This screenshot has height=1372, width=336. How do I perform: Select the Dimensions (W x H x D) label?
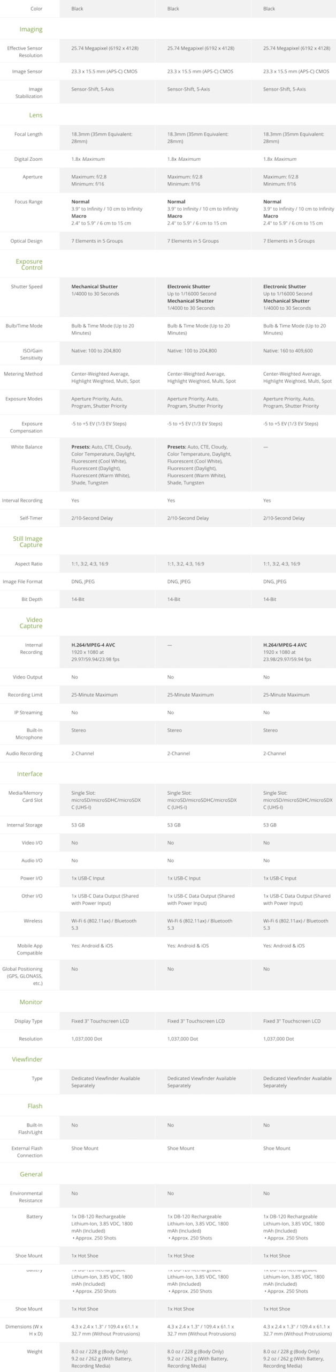24,1330
